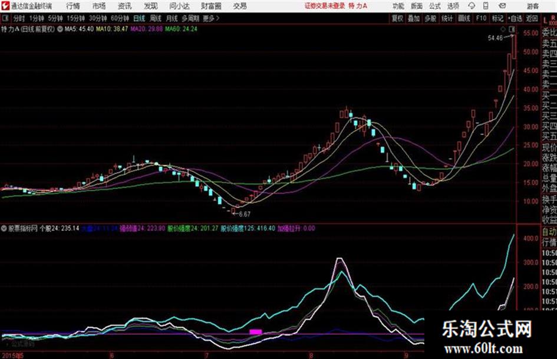Expand the 股票指标网 sub-indicator round arrow

(4, 229)
